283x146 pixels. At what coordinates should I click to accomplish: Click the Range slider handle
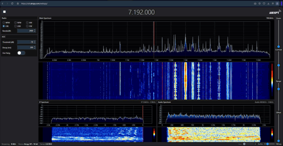click(x=279, y=89)
